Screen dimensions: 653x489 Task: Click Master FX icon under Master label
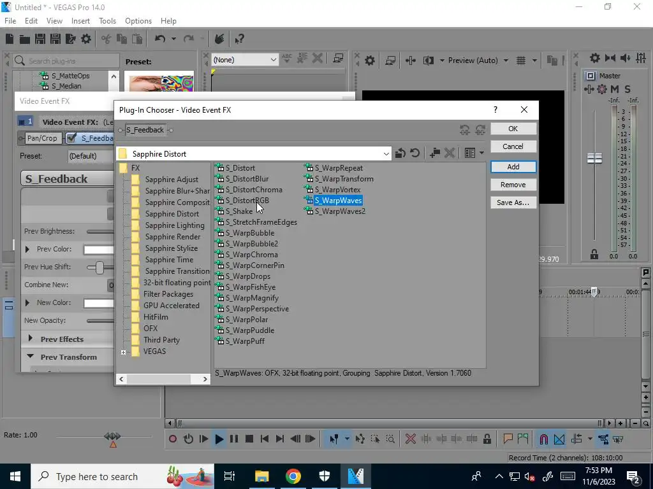pyautogui.click(x=589, y=89)
